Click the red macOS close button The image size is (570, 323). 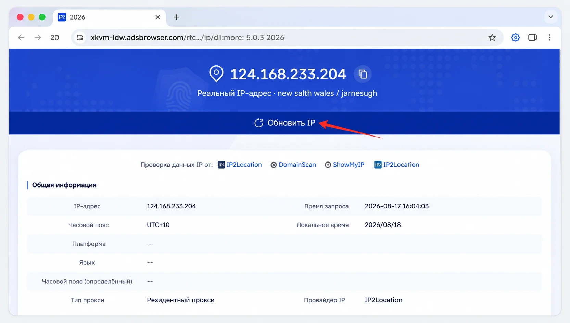(20, 17)
